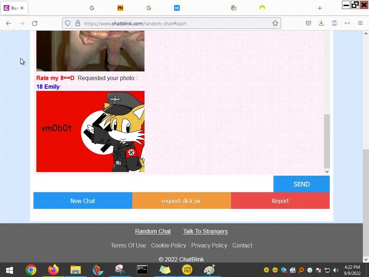Viewport: 369px width, 277px height.
Task: Switch to the first Google tab
Action: 92,8
